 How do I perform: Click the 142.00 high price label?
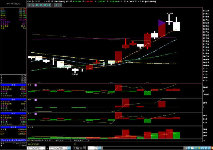click(x=169, y=13)
